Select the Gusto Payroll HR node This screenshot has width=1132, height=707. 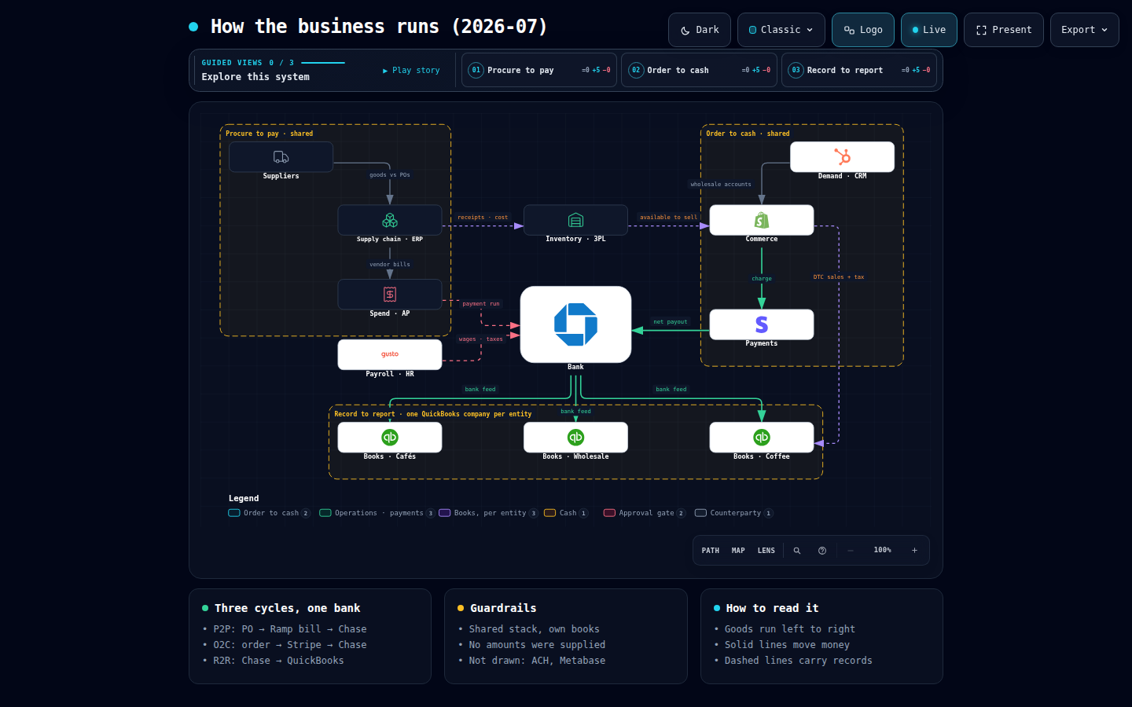click(390, 354)
